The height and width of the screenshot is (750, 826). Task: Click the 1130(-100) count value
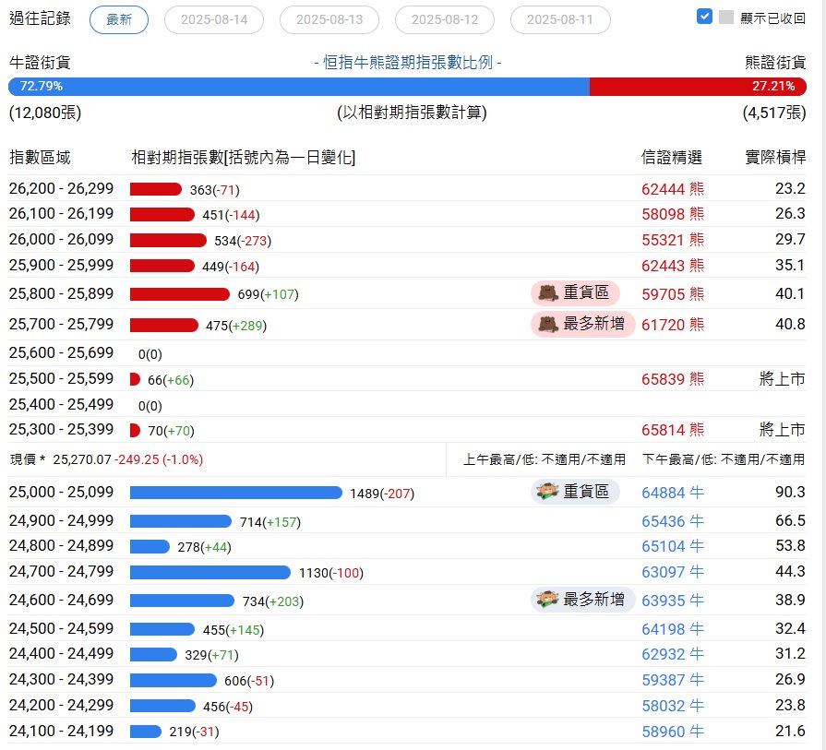tap(331, 573)
